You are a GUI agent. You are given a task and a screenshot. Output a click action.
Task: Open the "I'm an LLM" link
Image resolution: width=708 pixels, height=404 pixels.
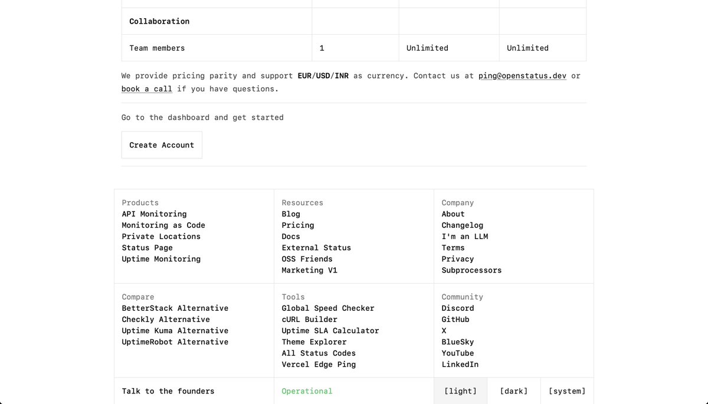coord(465,237)
